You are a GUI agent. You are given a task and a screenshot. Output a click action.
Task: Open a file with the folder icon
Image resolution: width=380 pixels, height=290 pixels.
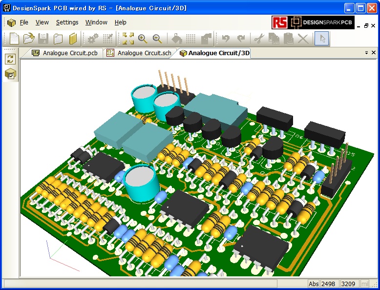tap(29, 39)
